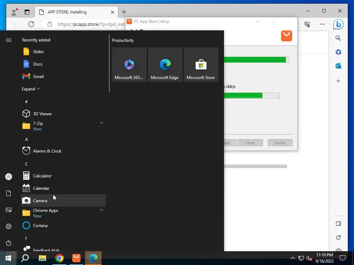Open Outlook in Edge sidebar

[338, 66]
